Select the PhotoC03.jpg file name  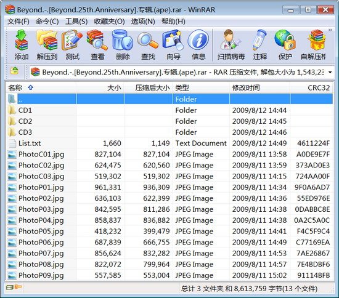41,176
